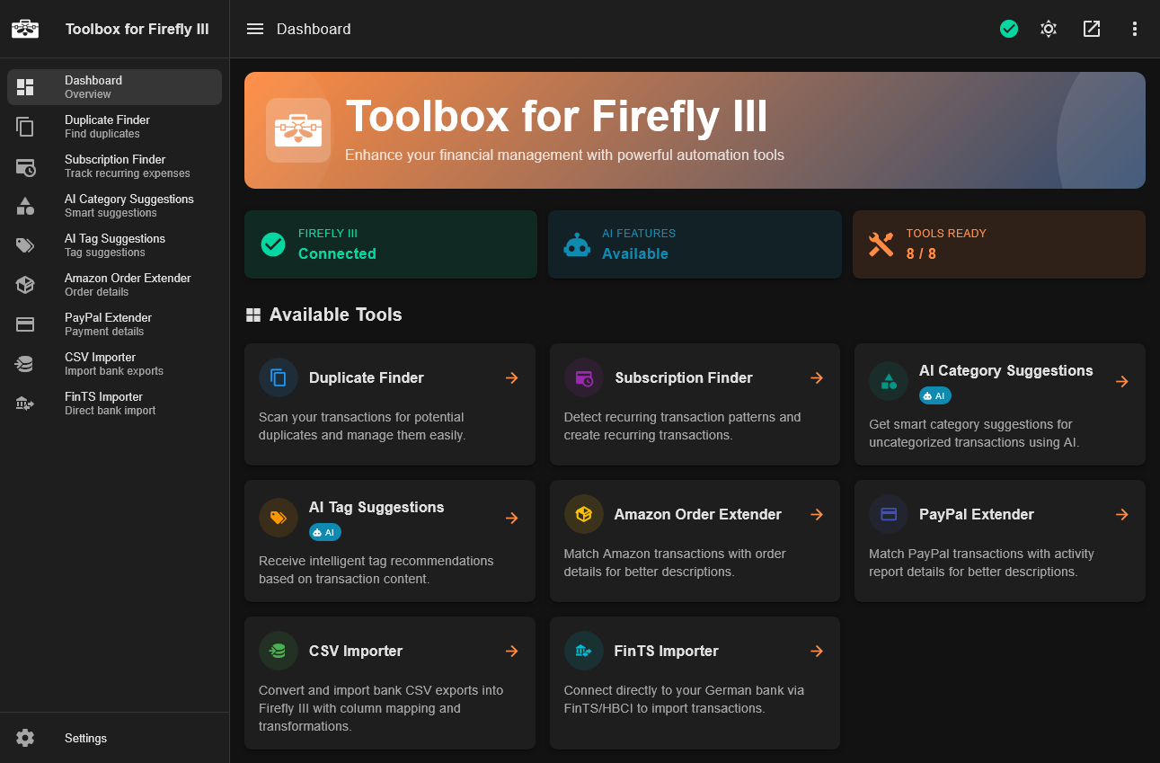Viewport: 1160px width, 763px height.
Task: Click the Tools Ready wrench icon
Action: tap(881, 244)
